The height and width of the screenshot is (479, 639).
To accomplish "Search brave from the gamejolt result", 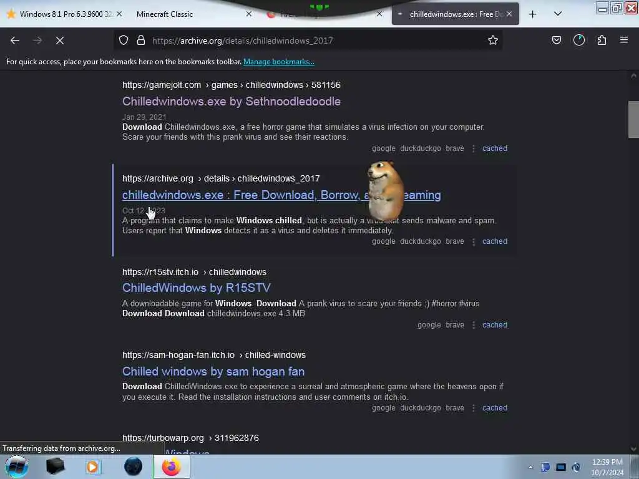I will (x=455, y=148).
